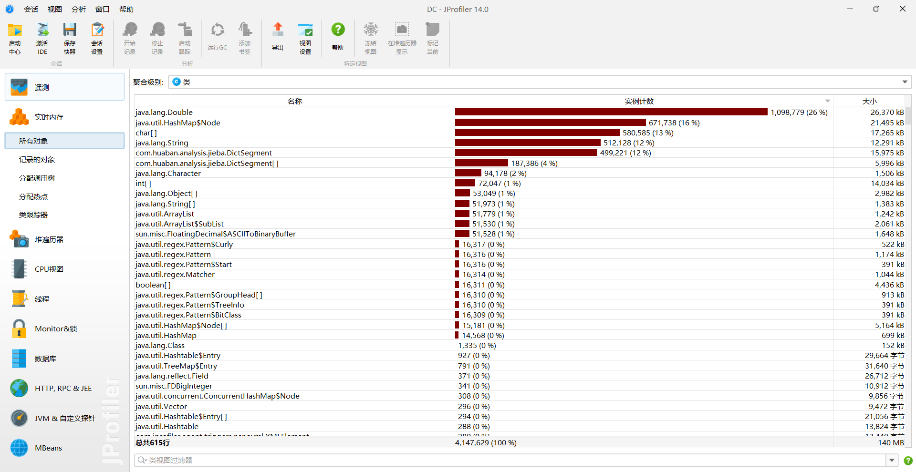Select the sun.misc.FloatingDecimal$ASCIIToBinaryBuffer row
Screen dimensions: 916x472
tap(520, 234)
